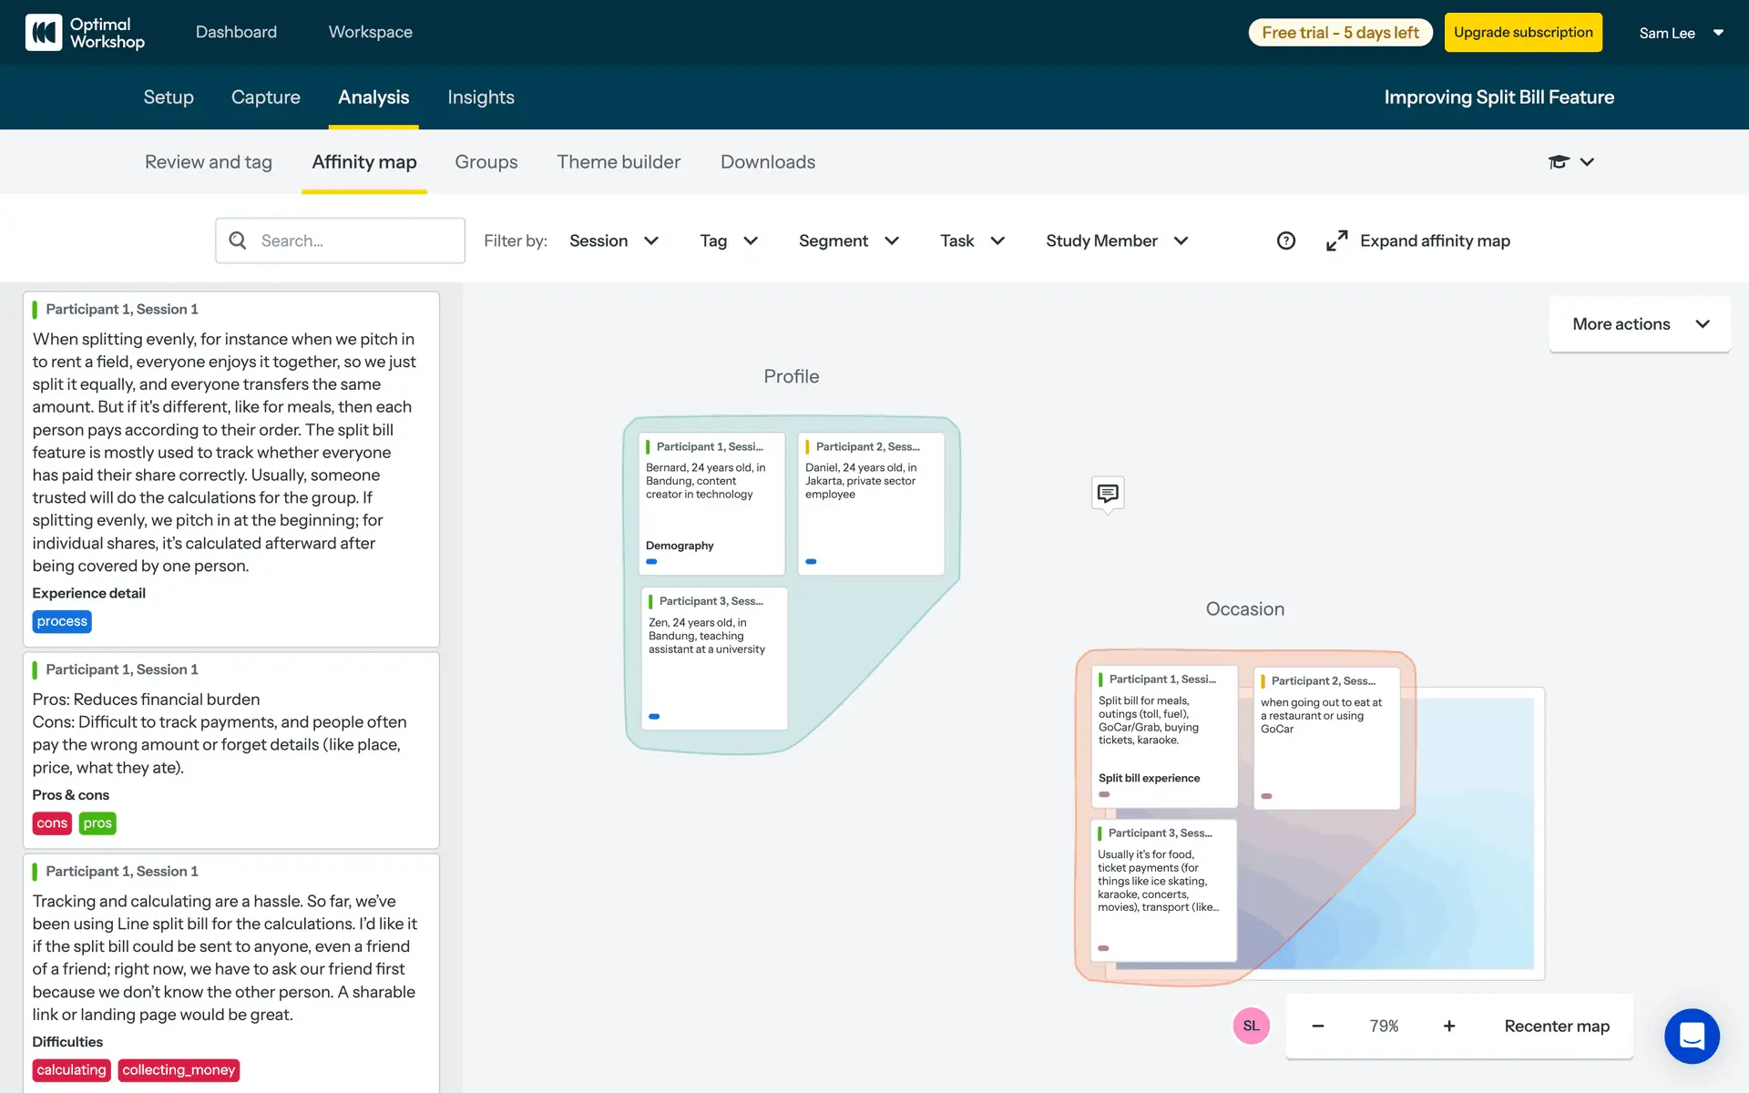Click the Upgrade subscription button
The image size is (1749, 1093).
click(1522, 33)
